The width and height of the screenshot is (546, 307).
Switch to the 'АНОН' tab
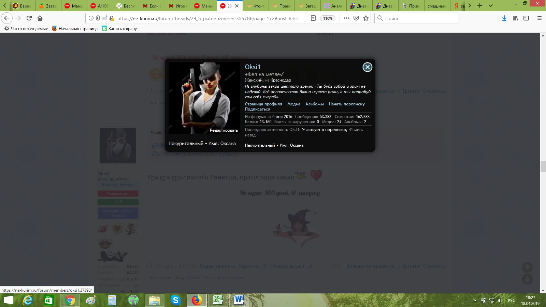coord(100,6)
